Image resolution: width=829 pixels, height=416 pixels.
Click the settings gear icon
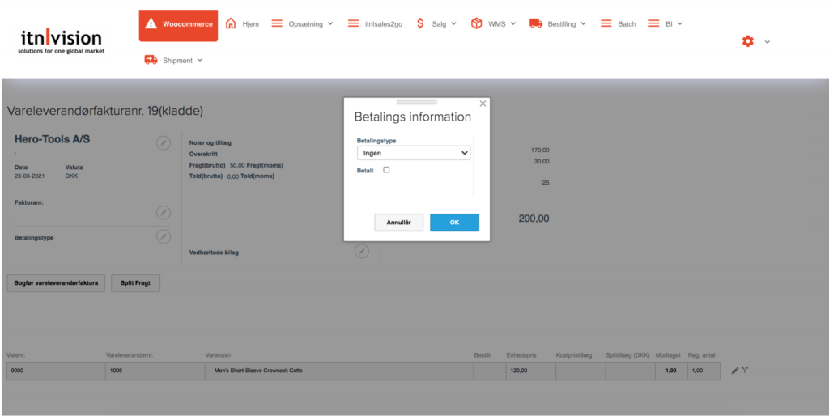[x=747, y=41]
